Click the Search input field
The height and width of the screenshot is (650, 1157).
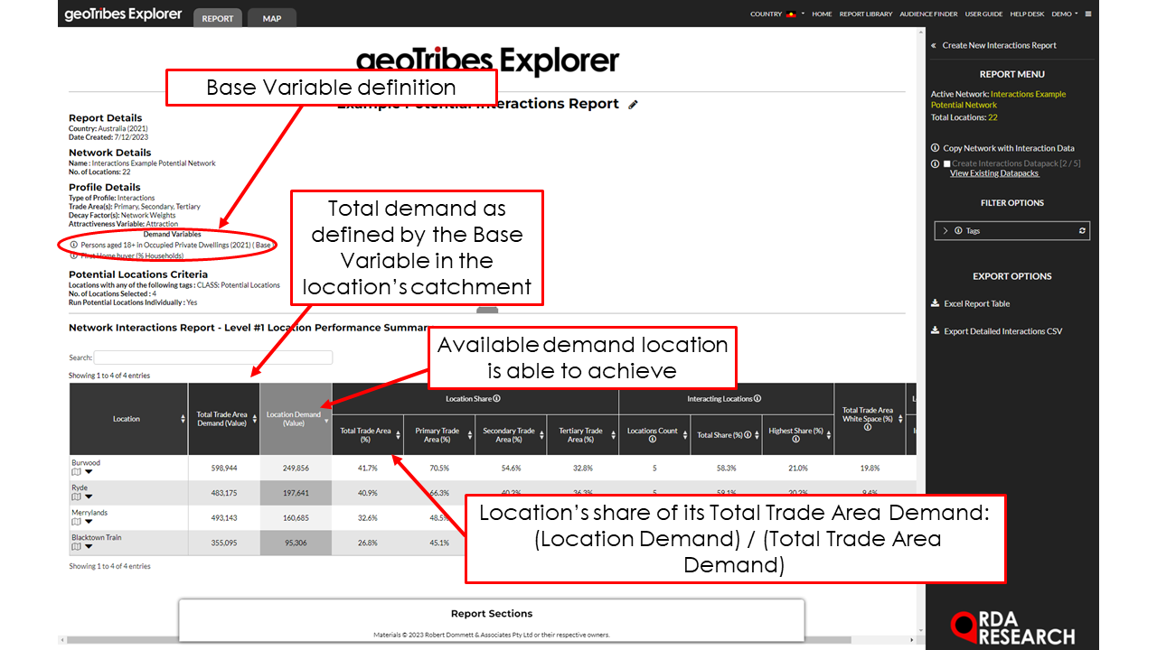click(213, 357)
